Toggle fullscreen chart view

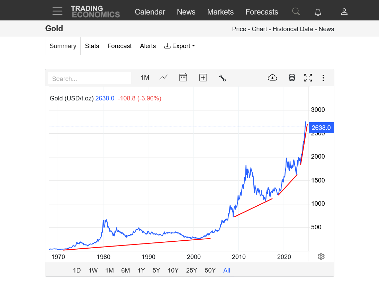click(308, 78)
